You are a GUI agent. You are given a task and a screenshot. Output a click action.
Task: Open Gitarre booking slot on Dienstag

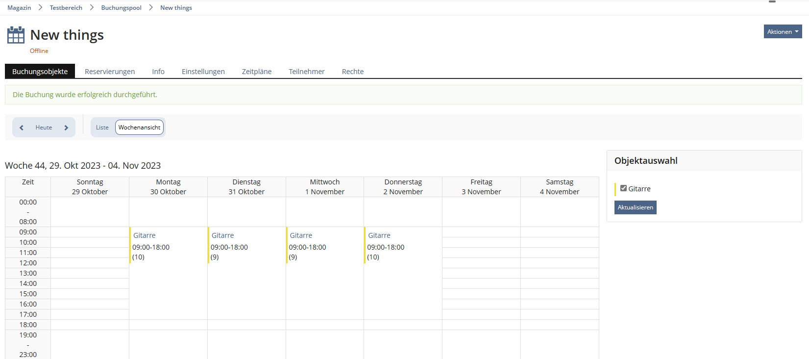pyautogui.click(x=223, y=235)
